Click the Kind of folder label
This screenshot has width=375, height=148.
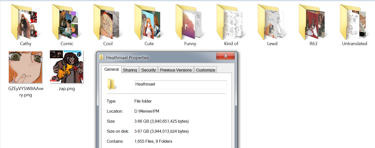[x=231, y=44]
